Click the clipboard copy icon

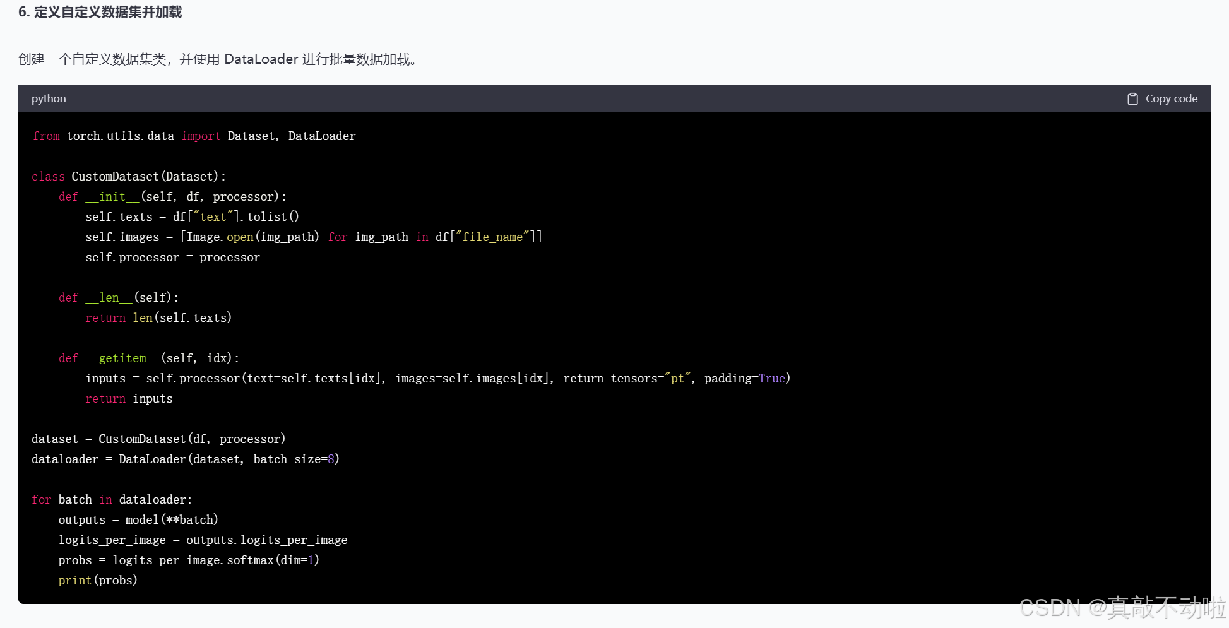click(1132, 99)
